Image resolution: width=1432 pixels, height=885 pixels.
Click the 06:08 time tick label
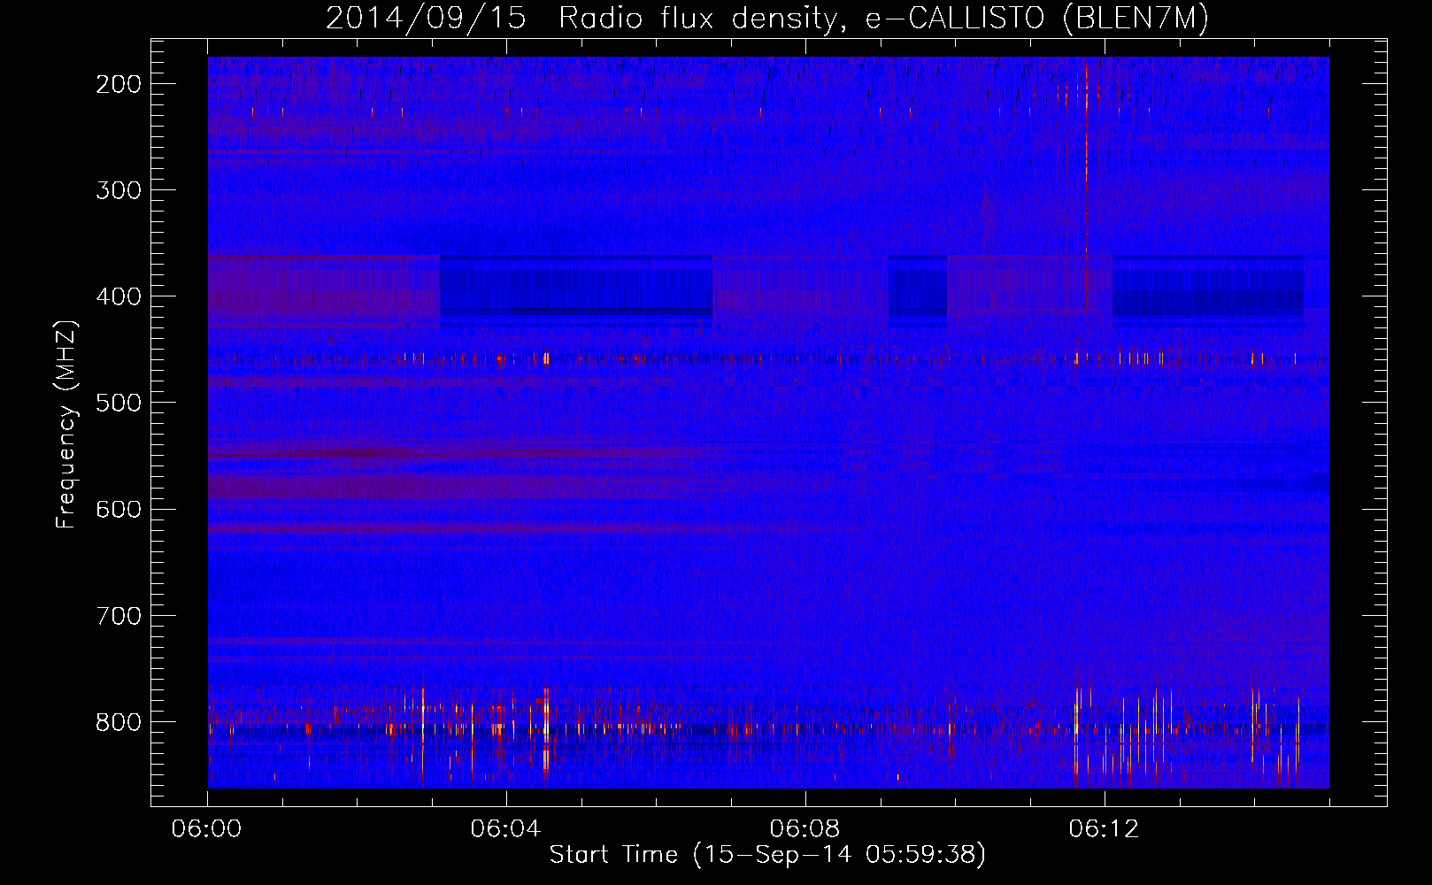coord(805,829)
